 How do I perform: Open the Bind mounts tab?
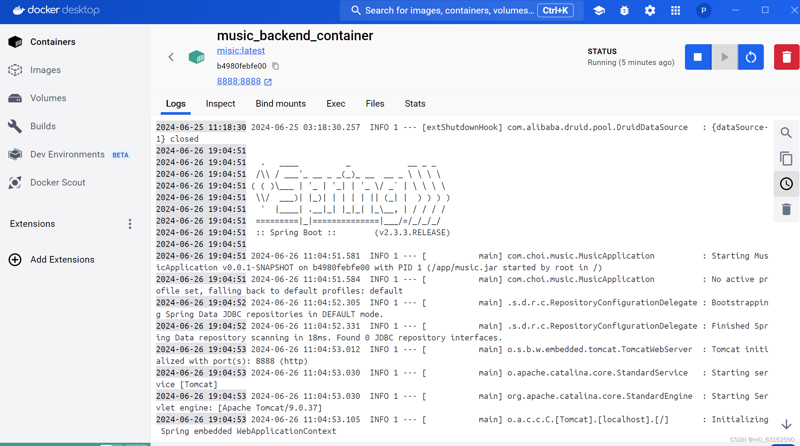281,104
